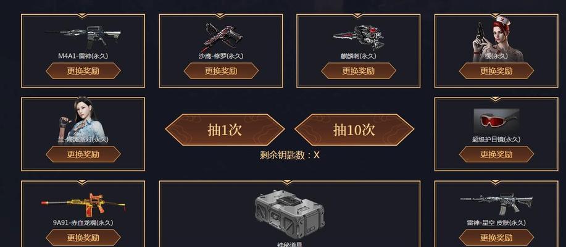
Task: Click 更换奖励 under 9A91-赤血龙魂
Action: (83, 238)
